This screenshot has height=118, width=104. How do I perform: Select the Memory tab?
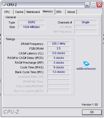[x=48, y=12]
